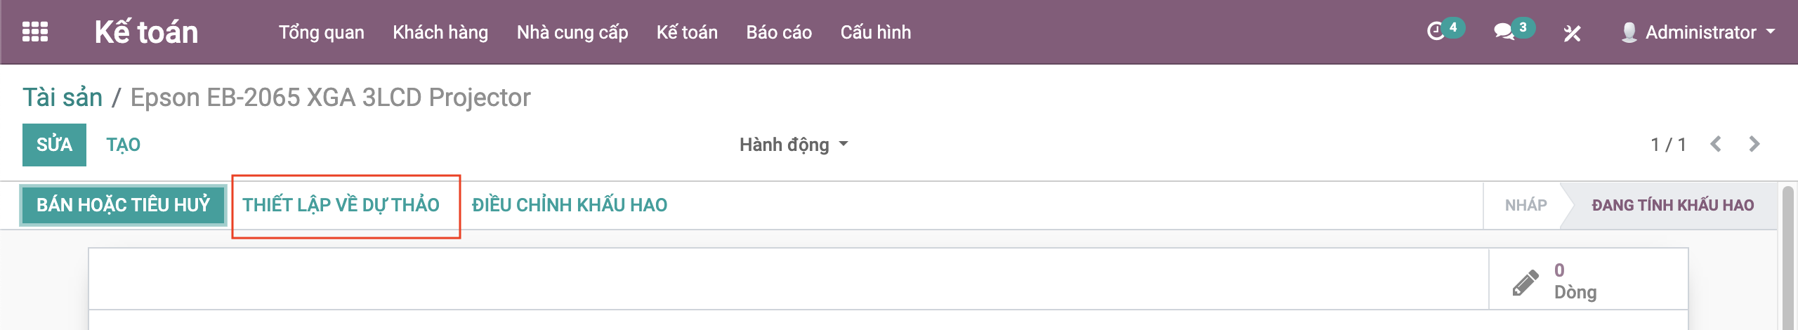Click the Administrator user avatar icon
The width and height of the screenshot is (1798, 330).
tap(1629, 32)
